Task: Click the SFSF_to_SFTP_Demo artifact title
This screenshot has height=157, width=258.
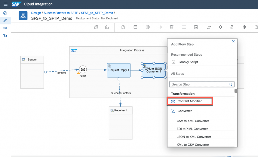Action: click(52, 18)
